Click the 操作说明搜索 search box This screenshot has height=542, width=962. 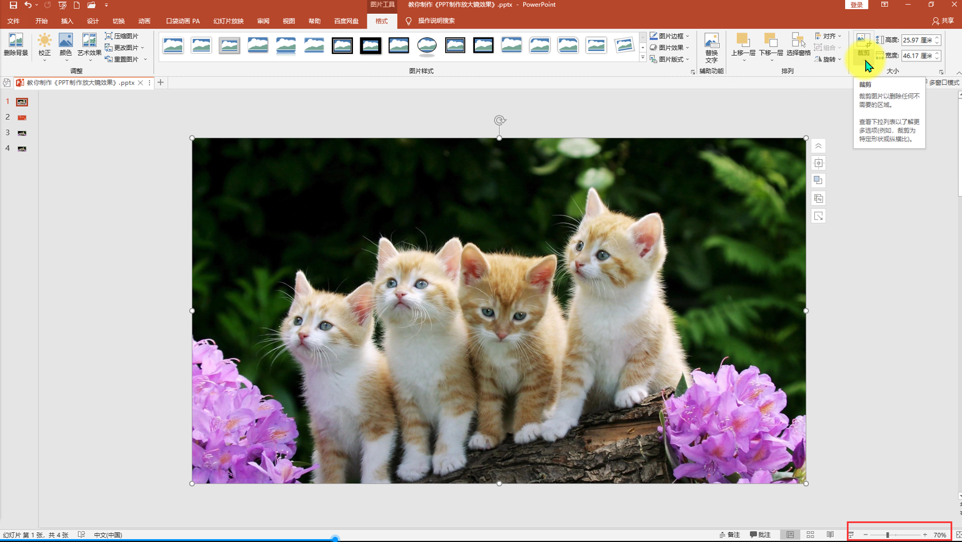tap(436, 21)
